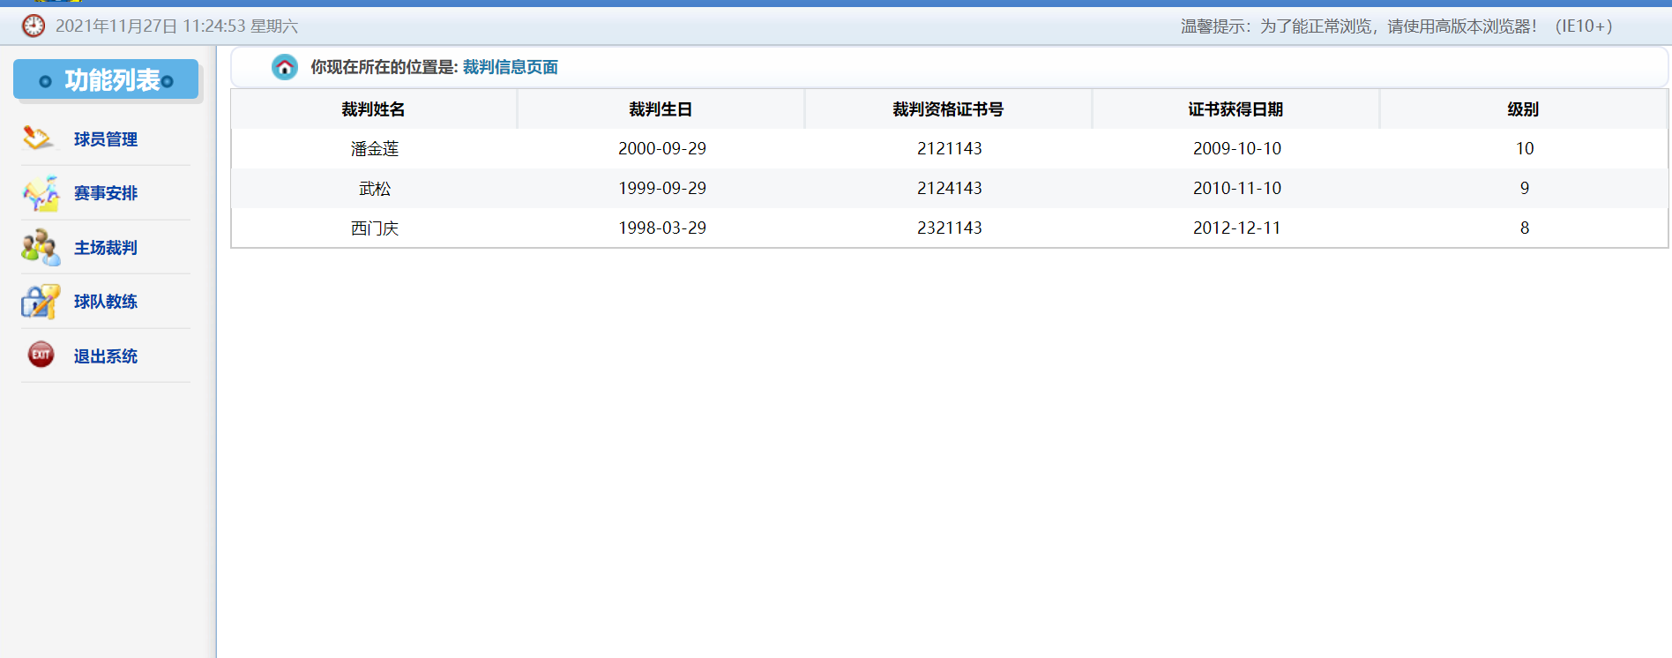Select the referee name 潘金莲

point(375,149)
